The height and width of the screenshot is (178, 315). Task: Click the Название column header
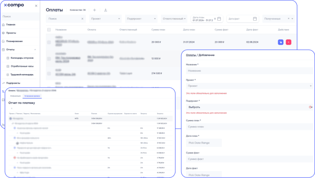pos(61,30)
